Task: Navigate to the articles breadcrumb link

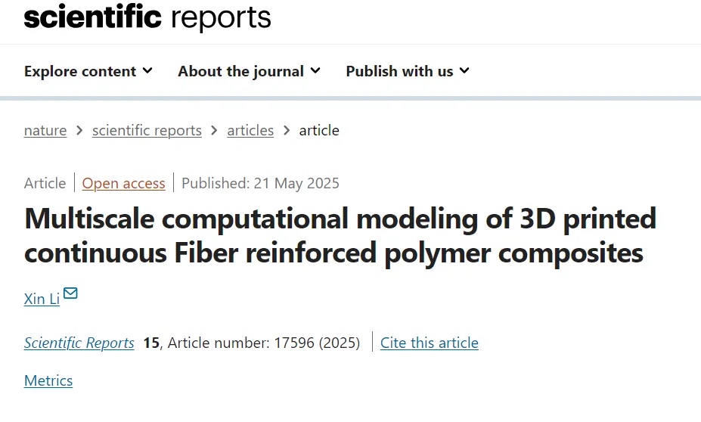Action: click(x=250, y=130)
